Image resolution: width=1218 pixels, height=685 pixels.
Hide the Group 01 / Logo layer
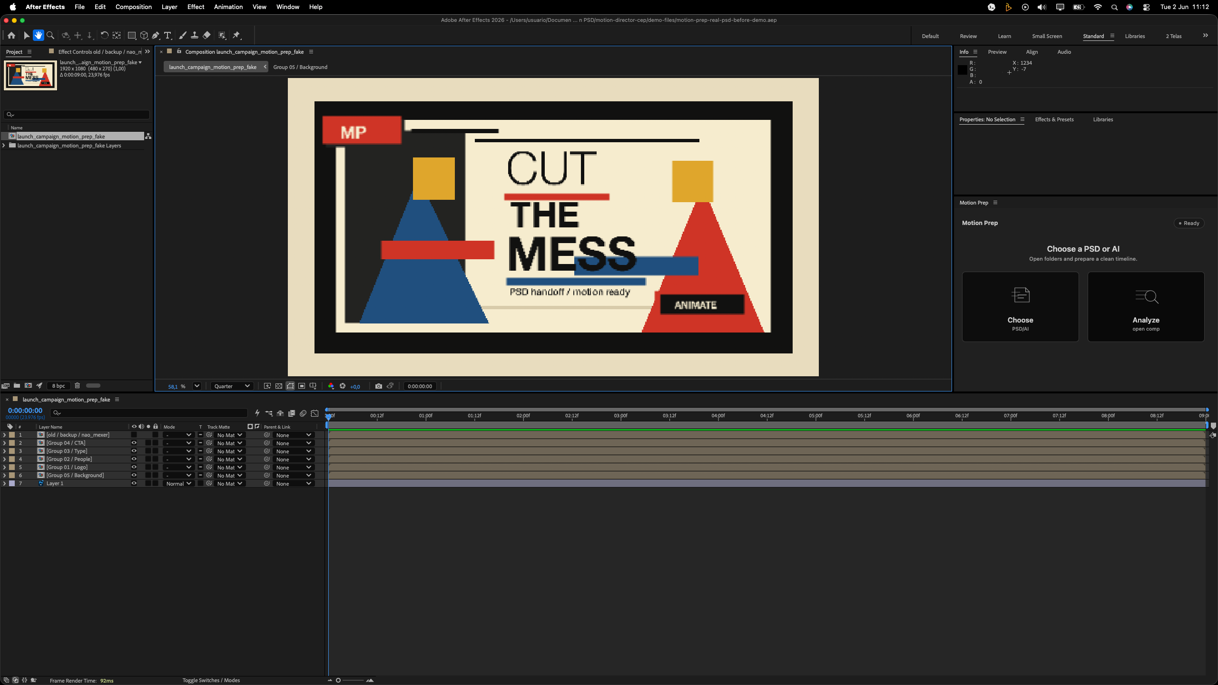[134, 467]
